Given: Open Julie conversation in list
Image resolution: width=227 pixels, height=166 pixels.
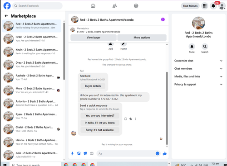Looking at the screenshot, I should [x=32, y=155].
